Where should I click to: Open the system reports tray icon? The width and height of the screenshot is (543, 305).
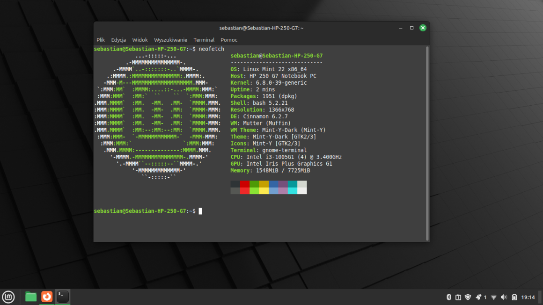(458, 297)
